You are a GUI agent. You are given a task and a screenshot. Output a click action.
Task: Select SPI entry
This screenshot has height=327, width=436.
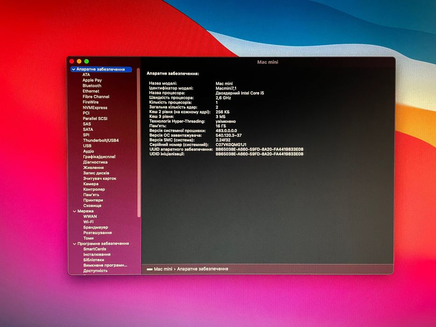click(x=86, y=135)
